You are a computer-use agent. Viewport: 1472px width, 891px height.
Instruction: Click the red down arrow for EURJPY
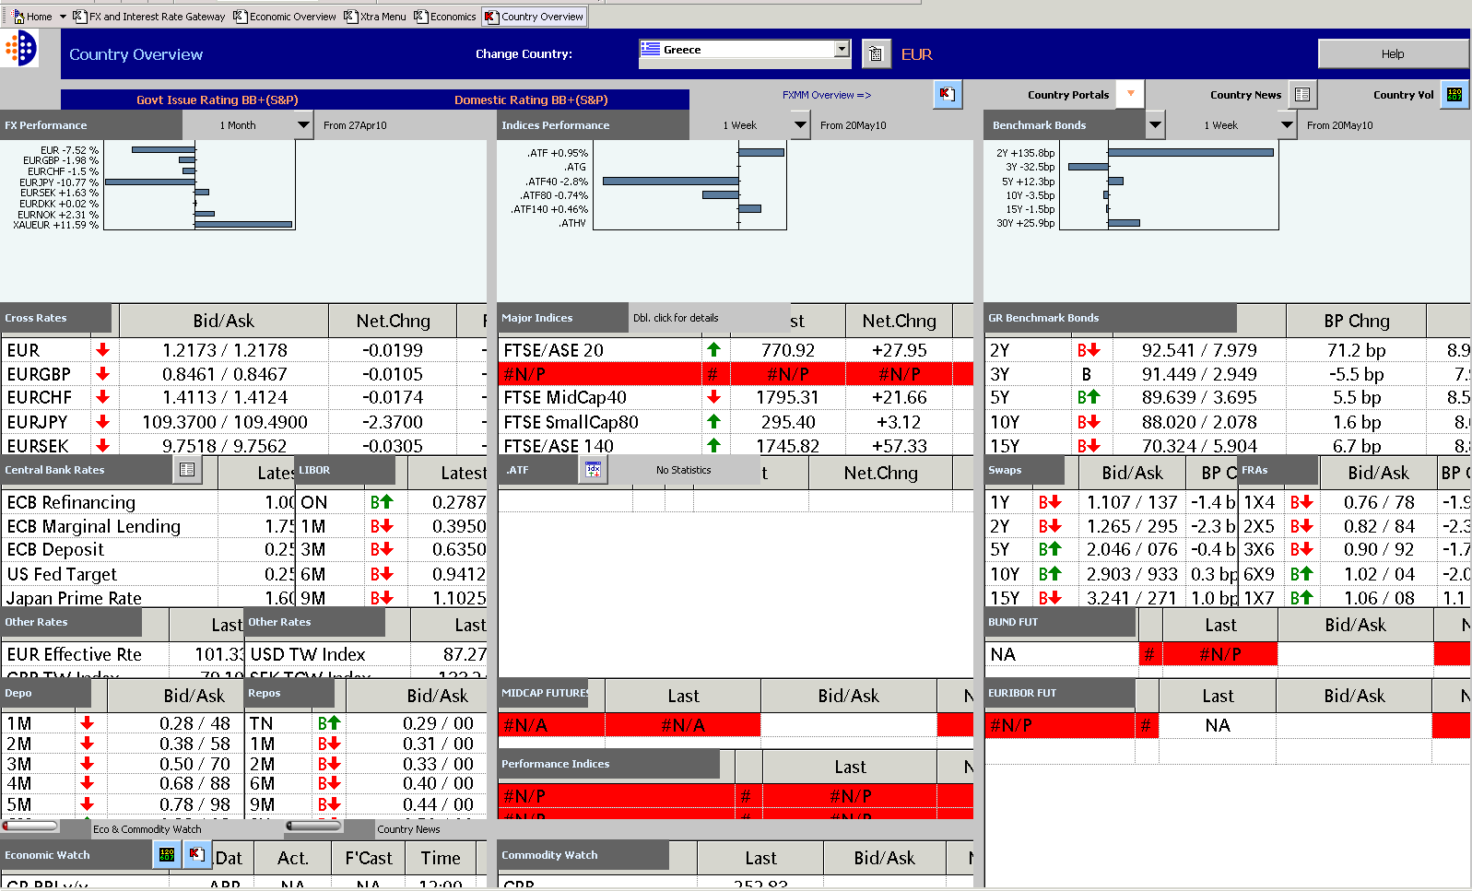102,421
